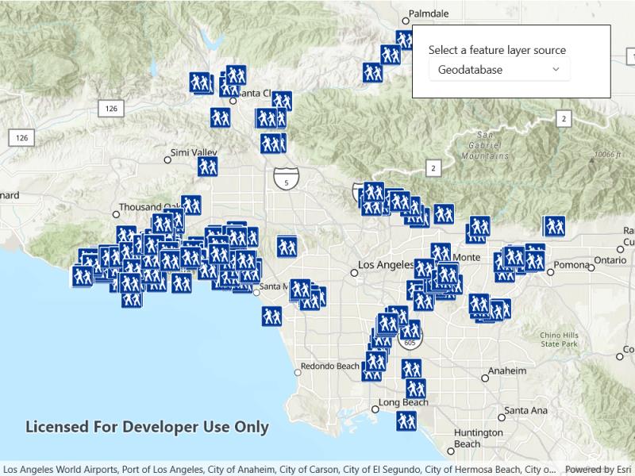The height and width of the screenshot is (476, 635).
Task: Select the hiking marker right of Santa Clarita label
Action: [282, 101]
